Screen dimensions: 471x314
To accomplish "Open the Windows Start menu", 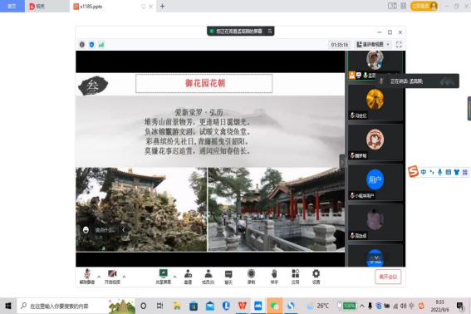I will [8, 306].
